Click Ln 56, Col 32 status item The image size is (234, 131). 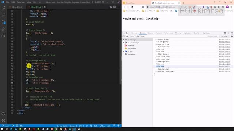pyautogui.click(x=62, y=126)
